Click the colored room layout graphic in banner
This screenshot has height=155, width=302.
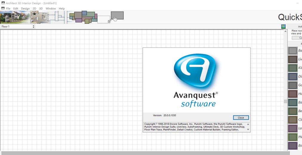[x=83, y=17]
